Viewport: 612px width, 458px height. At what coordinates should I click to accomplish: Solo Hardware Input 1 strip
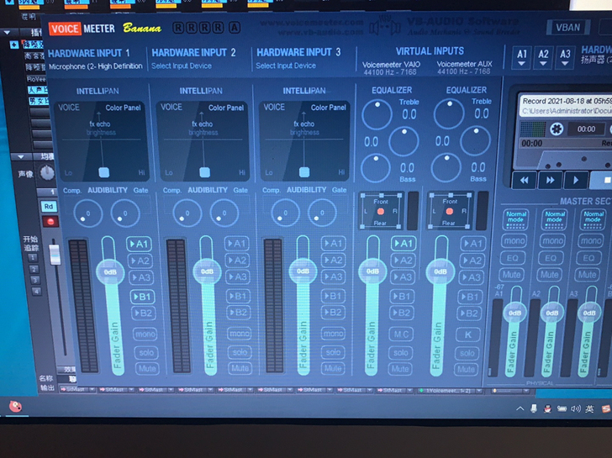point(146,353)
